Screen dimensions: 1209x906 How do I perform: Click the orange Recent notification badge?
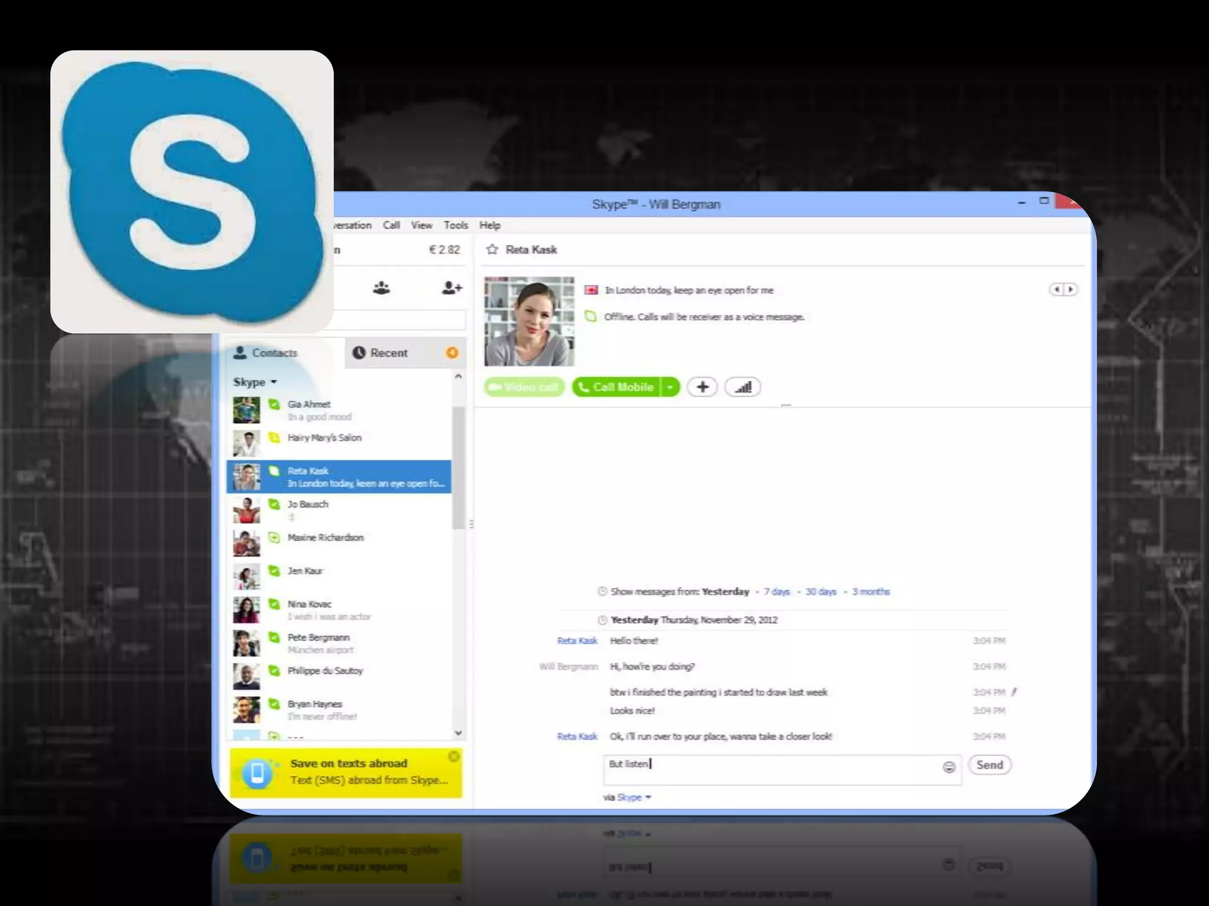click(x=452, y=353)
